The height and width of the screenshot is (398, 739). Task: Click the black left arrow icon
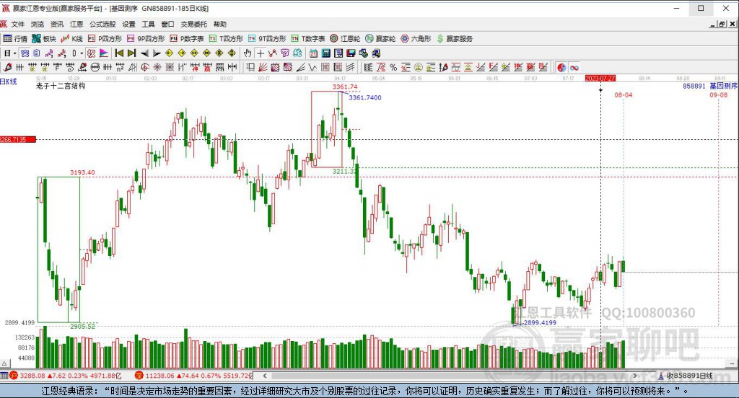point(144,53)
